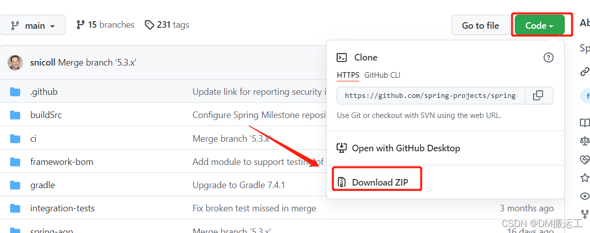Open the 15 branches link
The height and width of the screenshot is (233, 590).
[105, 25]
